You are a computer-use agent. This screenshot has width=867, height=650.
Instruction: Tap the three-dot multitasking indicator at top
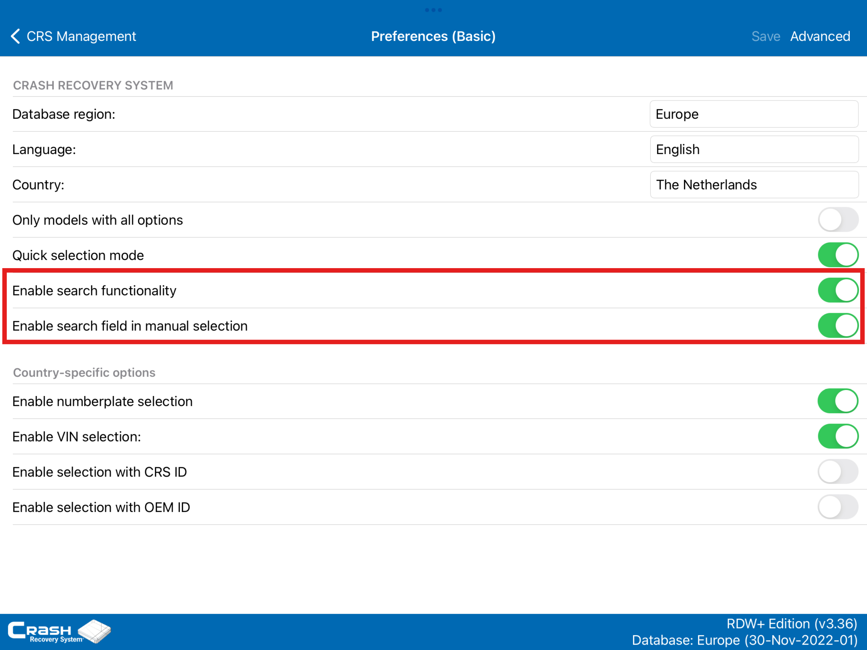point(433,10)
